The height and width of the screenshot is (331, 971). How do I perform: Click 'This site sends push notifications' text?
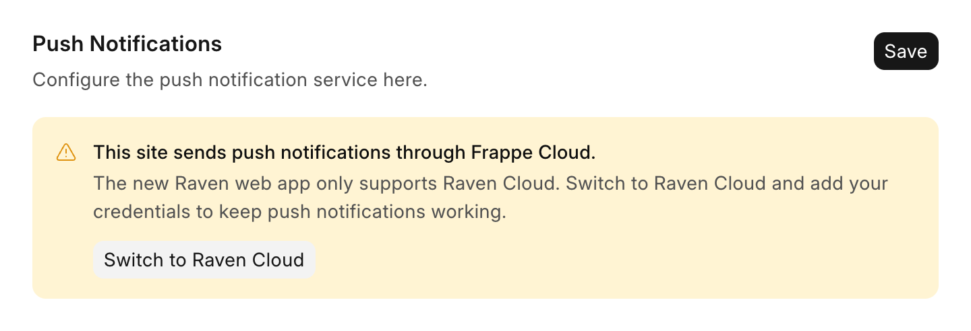coord(245,153)
